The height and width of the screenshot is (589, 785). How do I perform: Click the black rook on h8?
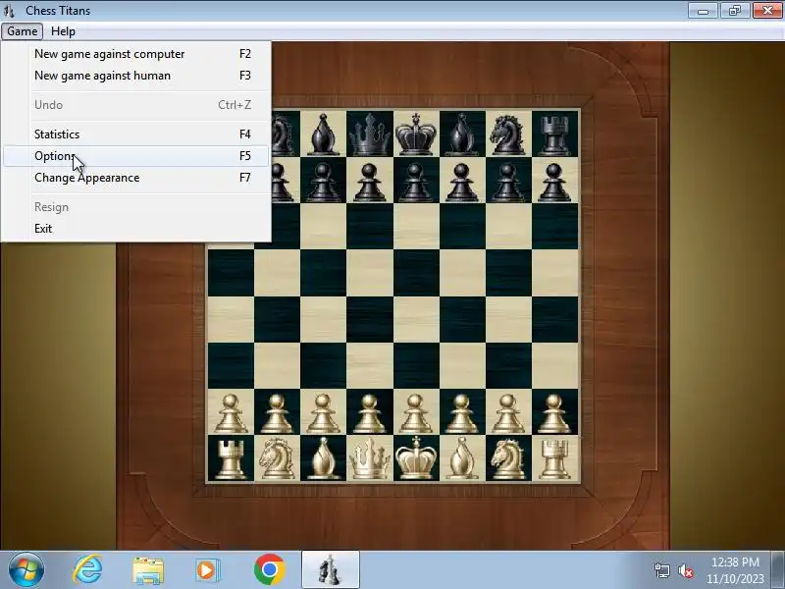554,135
